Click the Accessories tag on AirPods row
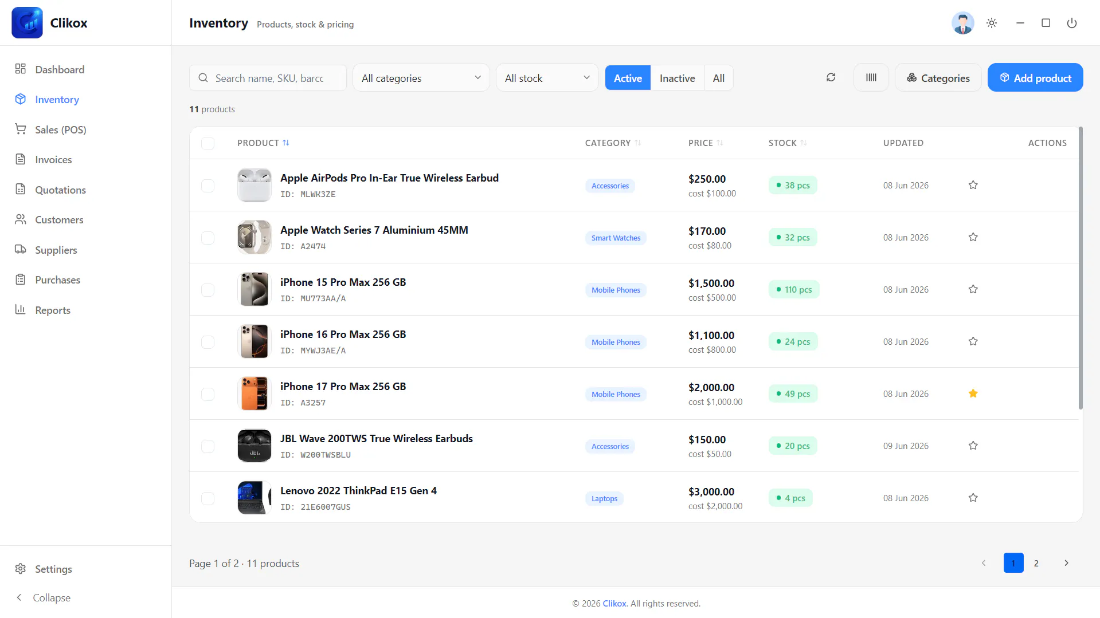The width and height of the screenshot is (1100, 618). (610, 186)
